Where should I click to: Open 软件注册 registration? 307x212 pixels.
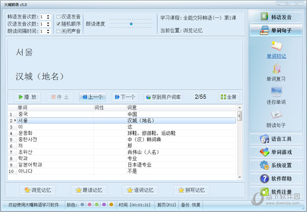pos(276,192)
